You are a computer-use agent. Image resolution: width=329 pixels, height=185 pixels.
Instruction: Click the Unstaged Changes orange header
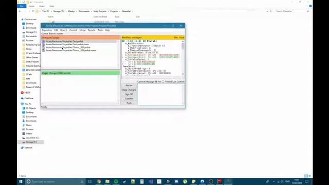(81, 38)
